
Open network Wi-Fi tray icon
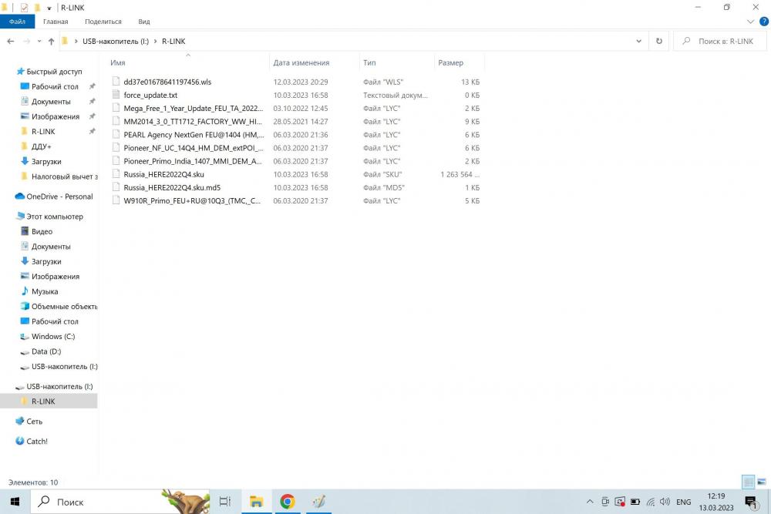651,502
